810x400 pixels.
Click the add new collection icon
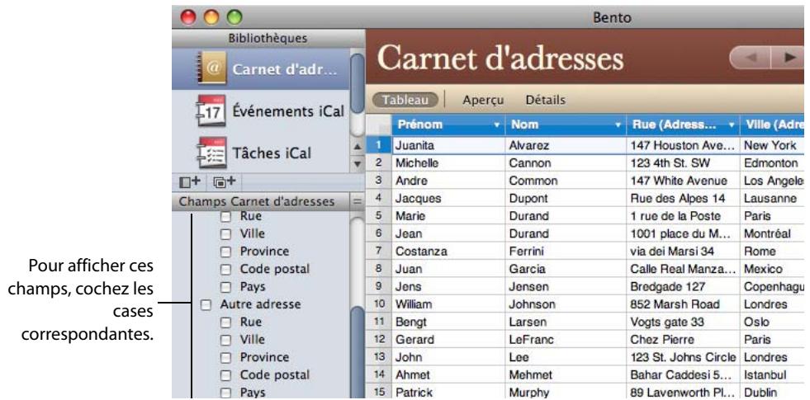click(x=225, y=181)
